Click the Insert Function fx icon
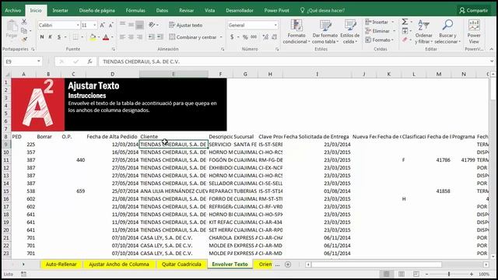 tap(90, 61)
